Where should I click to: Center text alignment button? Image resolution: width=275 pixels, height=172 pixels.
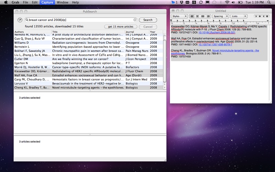pyautogui.click(x=197, y=16)
